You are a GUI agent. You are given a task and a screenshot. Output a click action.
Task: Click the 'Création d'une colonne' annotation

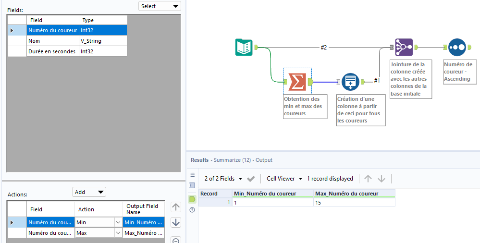[x=360, y=110]
